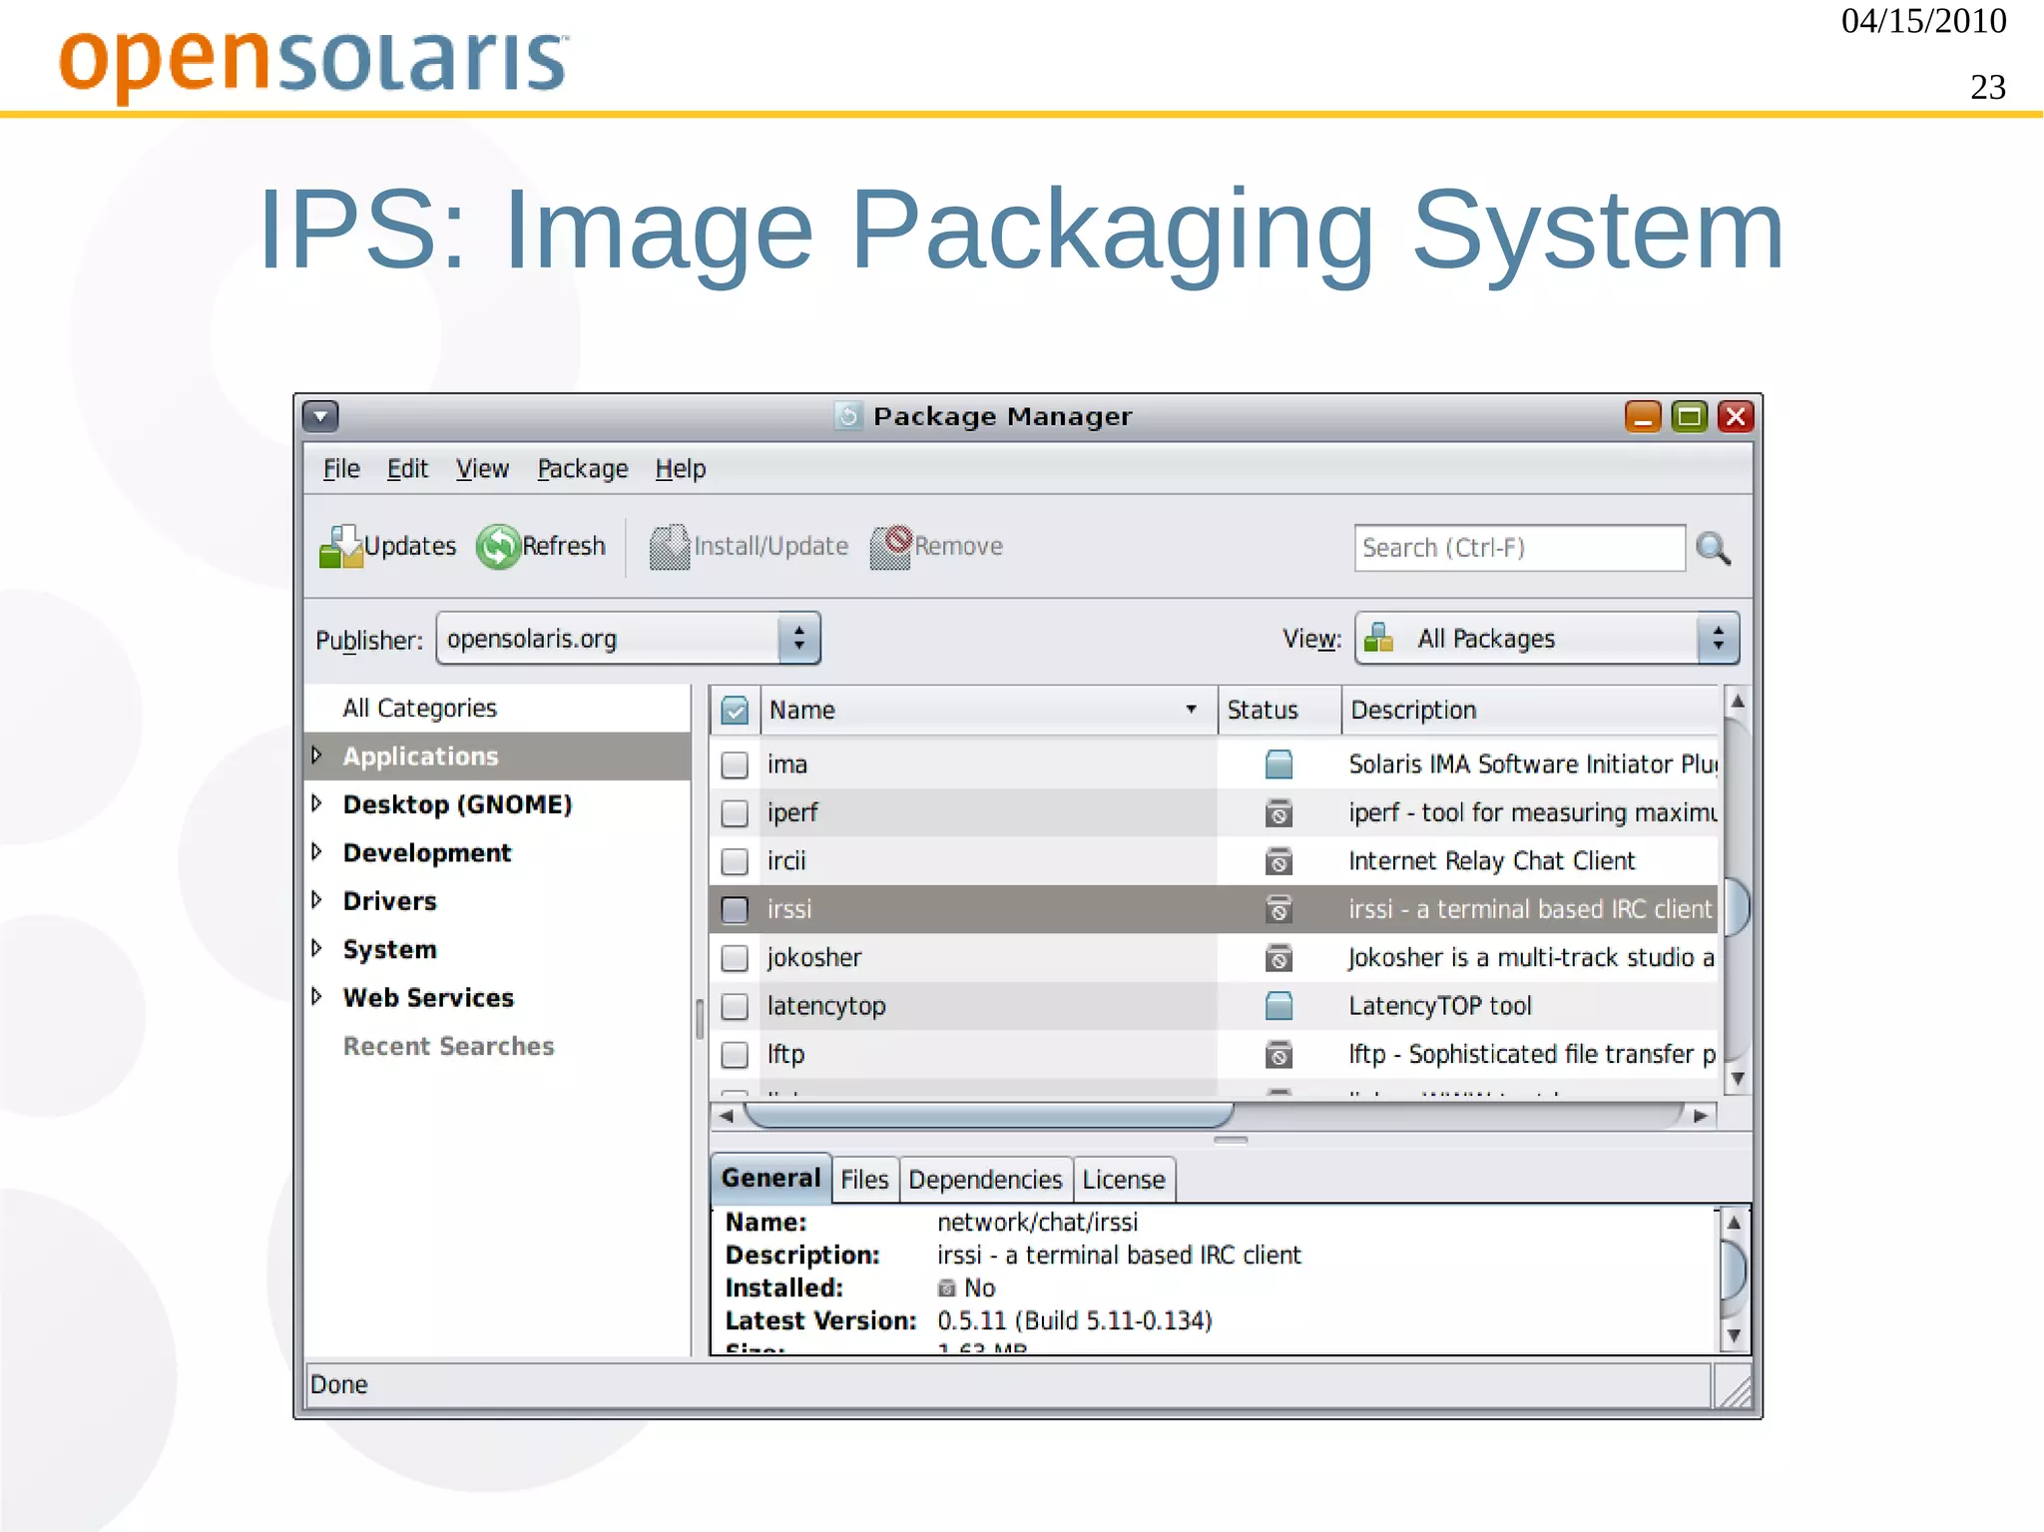
Task: Check the lftp package checkbox
Action: pos(735,1054)
